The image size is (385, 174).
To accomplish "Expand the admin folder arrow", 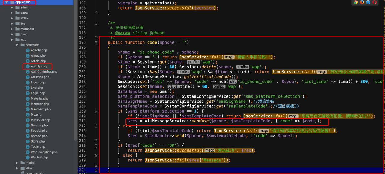I will point(12,7).
